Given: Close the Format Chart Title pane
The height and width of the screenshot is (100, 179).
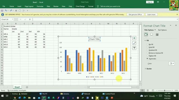Looking at the screenshot, I should (176, 26).
